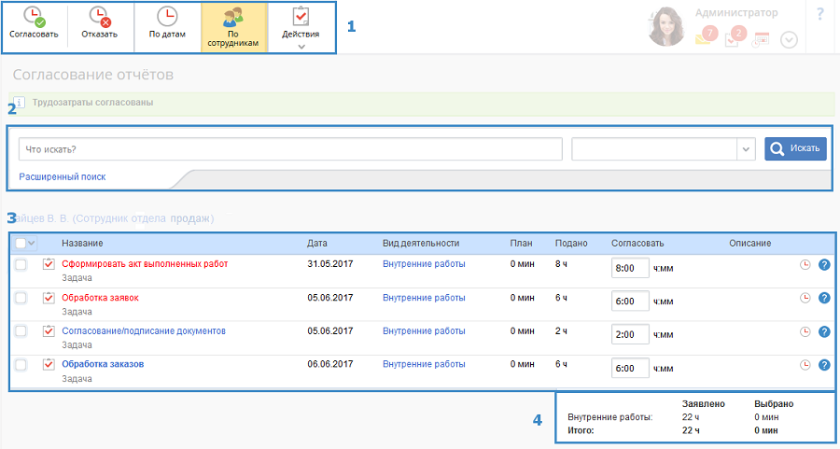Open the help question mark icon in header
Viewport: 840px width, 449px height.
pos(820,14)
